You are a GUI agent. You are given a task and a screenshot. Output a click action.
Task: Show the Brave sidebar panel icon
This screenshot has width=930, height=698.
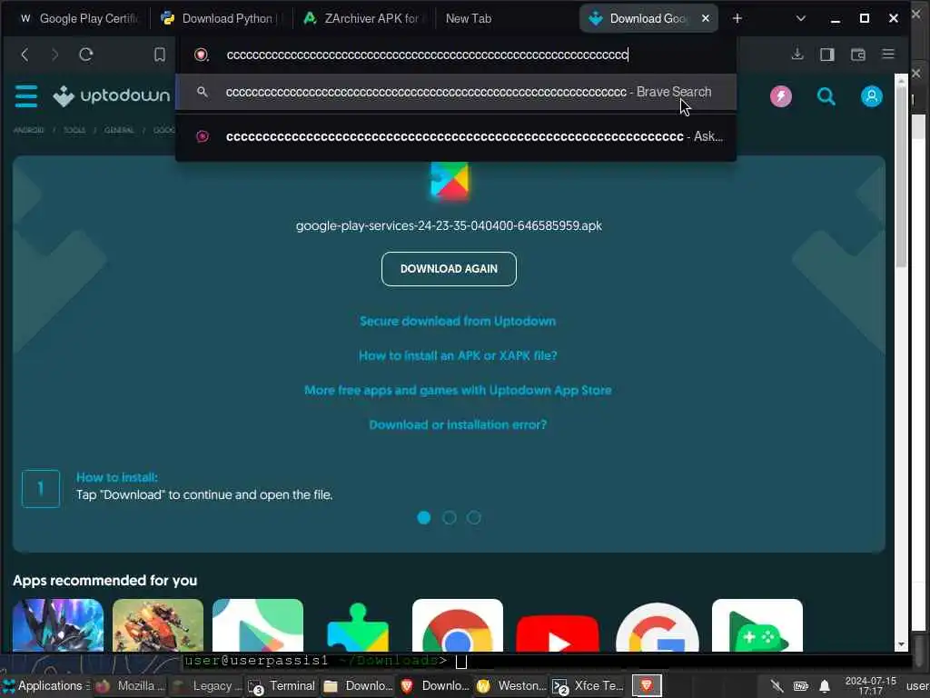coord(826,55)
